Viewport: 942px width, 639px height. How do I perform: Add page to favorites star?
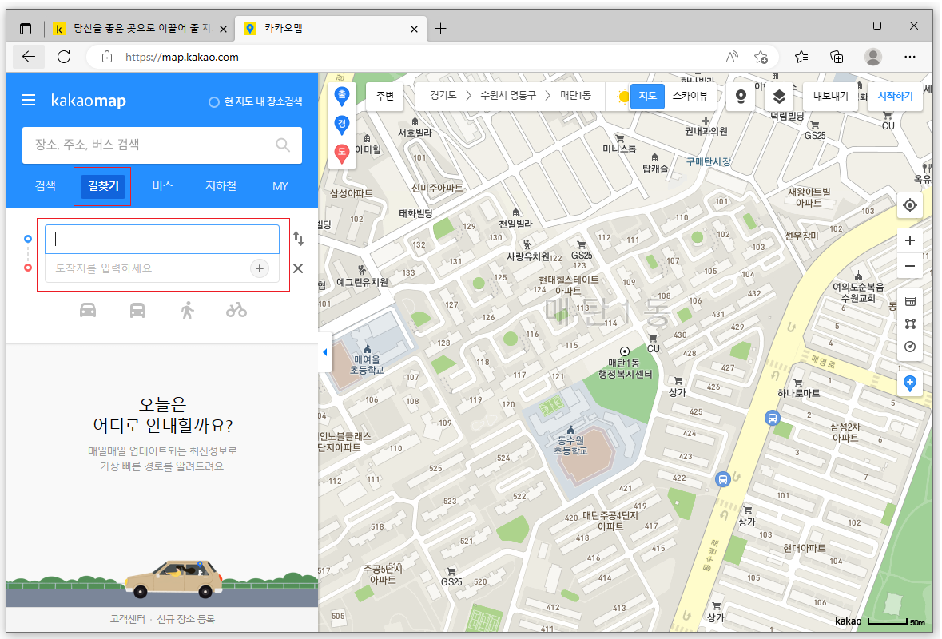[x=761, y=57]
